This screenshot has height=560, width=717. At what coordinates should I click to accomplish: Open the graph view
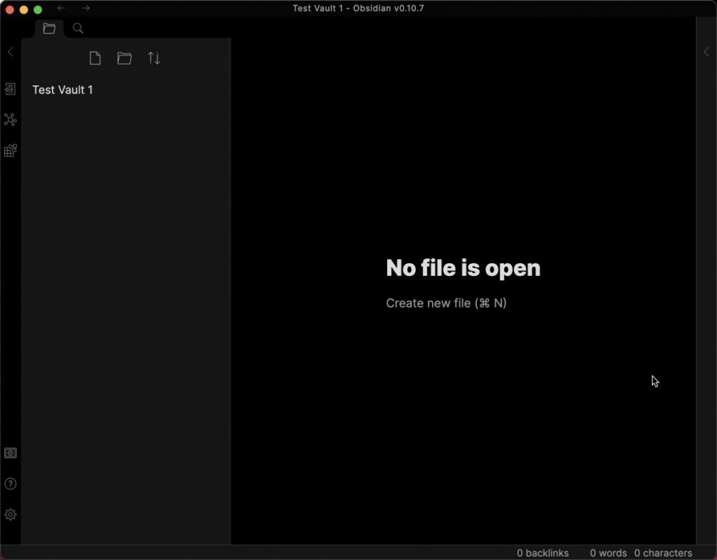10,120
